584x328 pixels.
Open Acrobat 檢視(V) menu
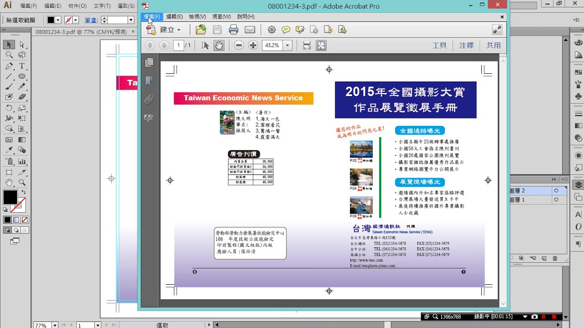click(197, 16)
